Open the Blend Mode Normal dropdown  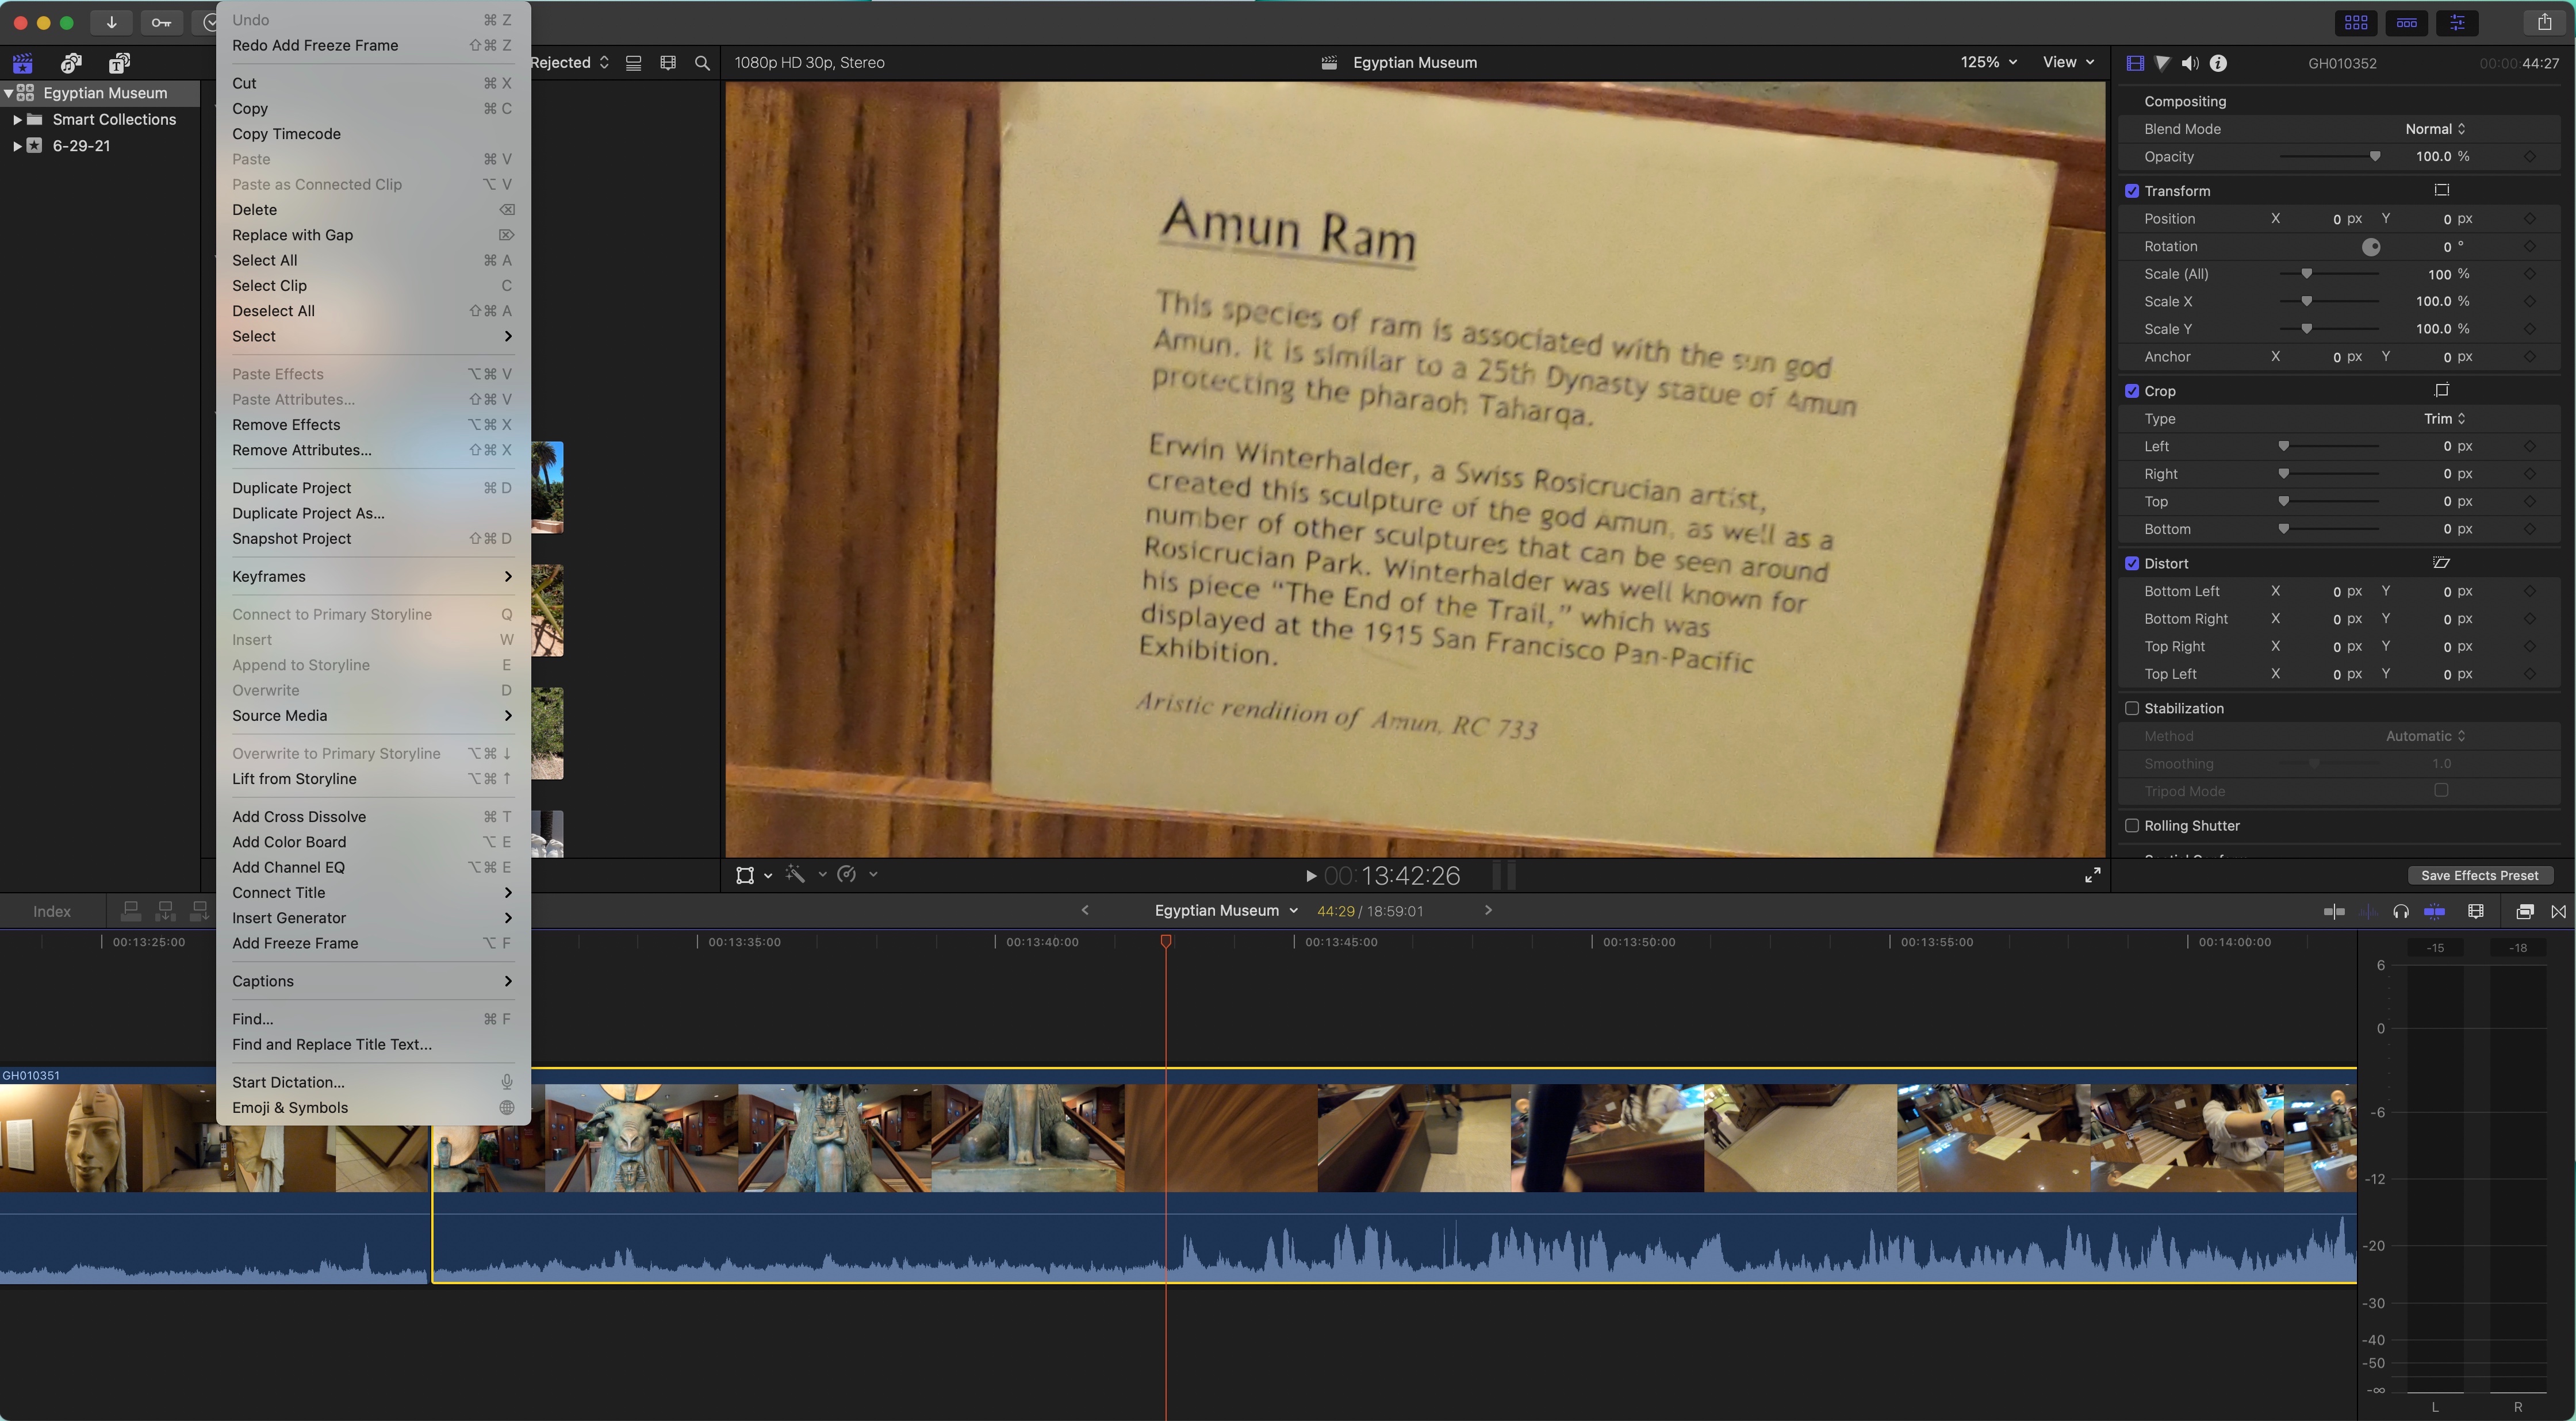point(2435,129)
